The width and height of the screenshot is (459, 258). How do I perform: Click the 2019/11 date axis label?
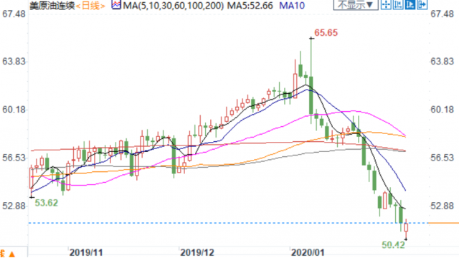[x=86, y=252]
